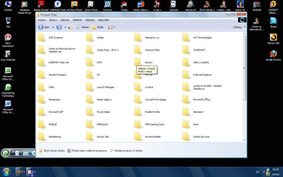Click the folder Up one level icon
Screen dimensions: 283x177
point(70,27)
